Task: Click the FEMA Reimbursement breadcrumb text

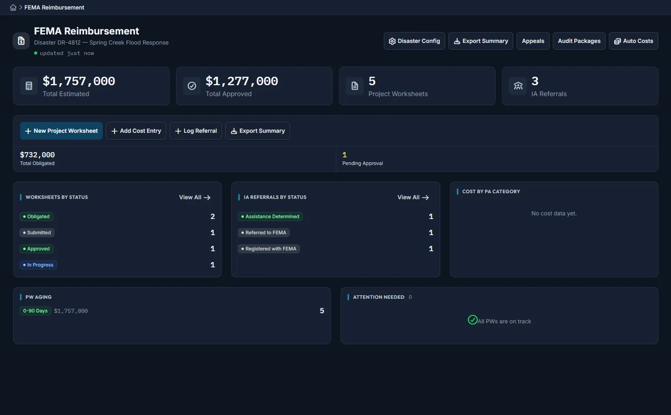Action: (54, 8)
